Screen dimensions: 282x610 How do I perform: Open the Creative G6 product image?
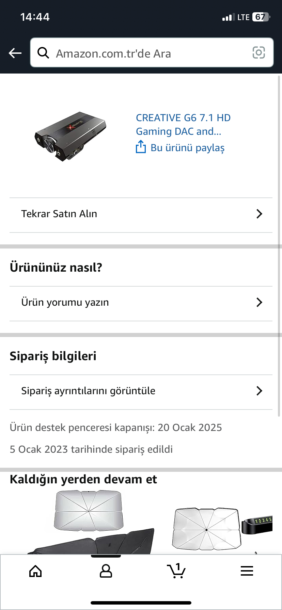(70, 136)
